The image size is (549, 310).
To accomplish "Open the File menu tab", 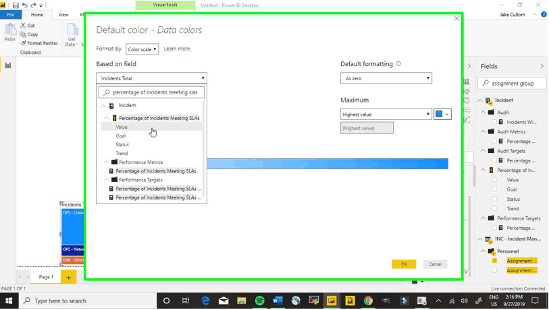I will pos(11,15).
